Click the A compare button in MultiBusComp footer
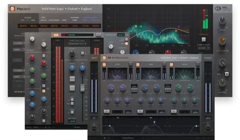 coord(104,138)
